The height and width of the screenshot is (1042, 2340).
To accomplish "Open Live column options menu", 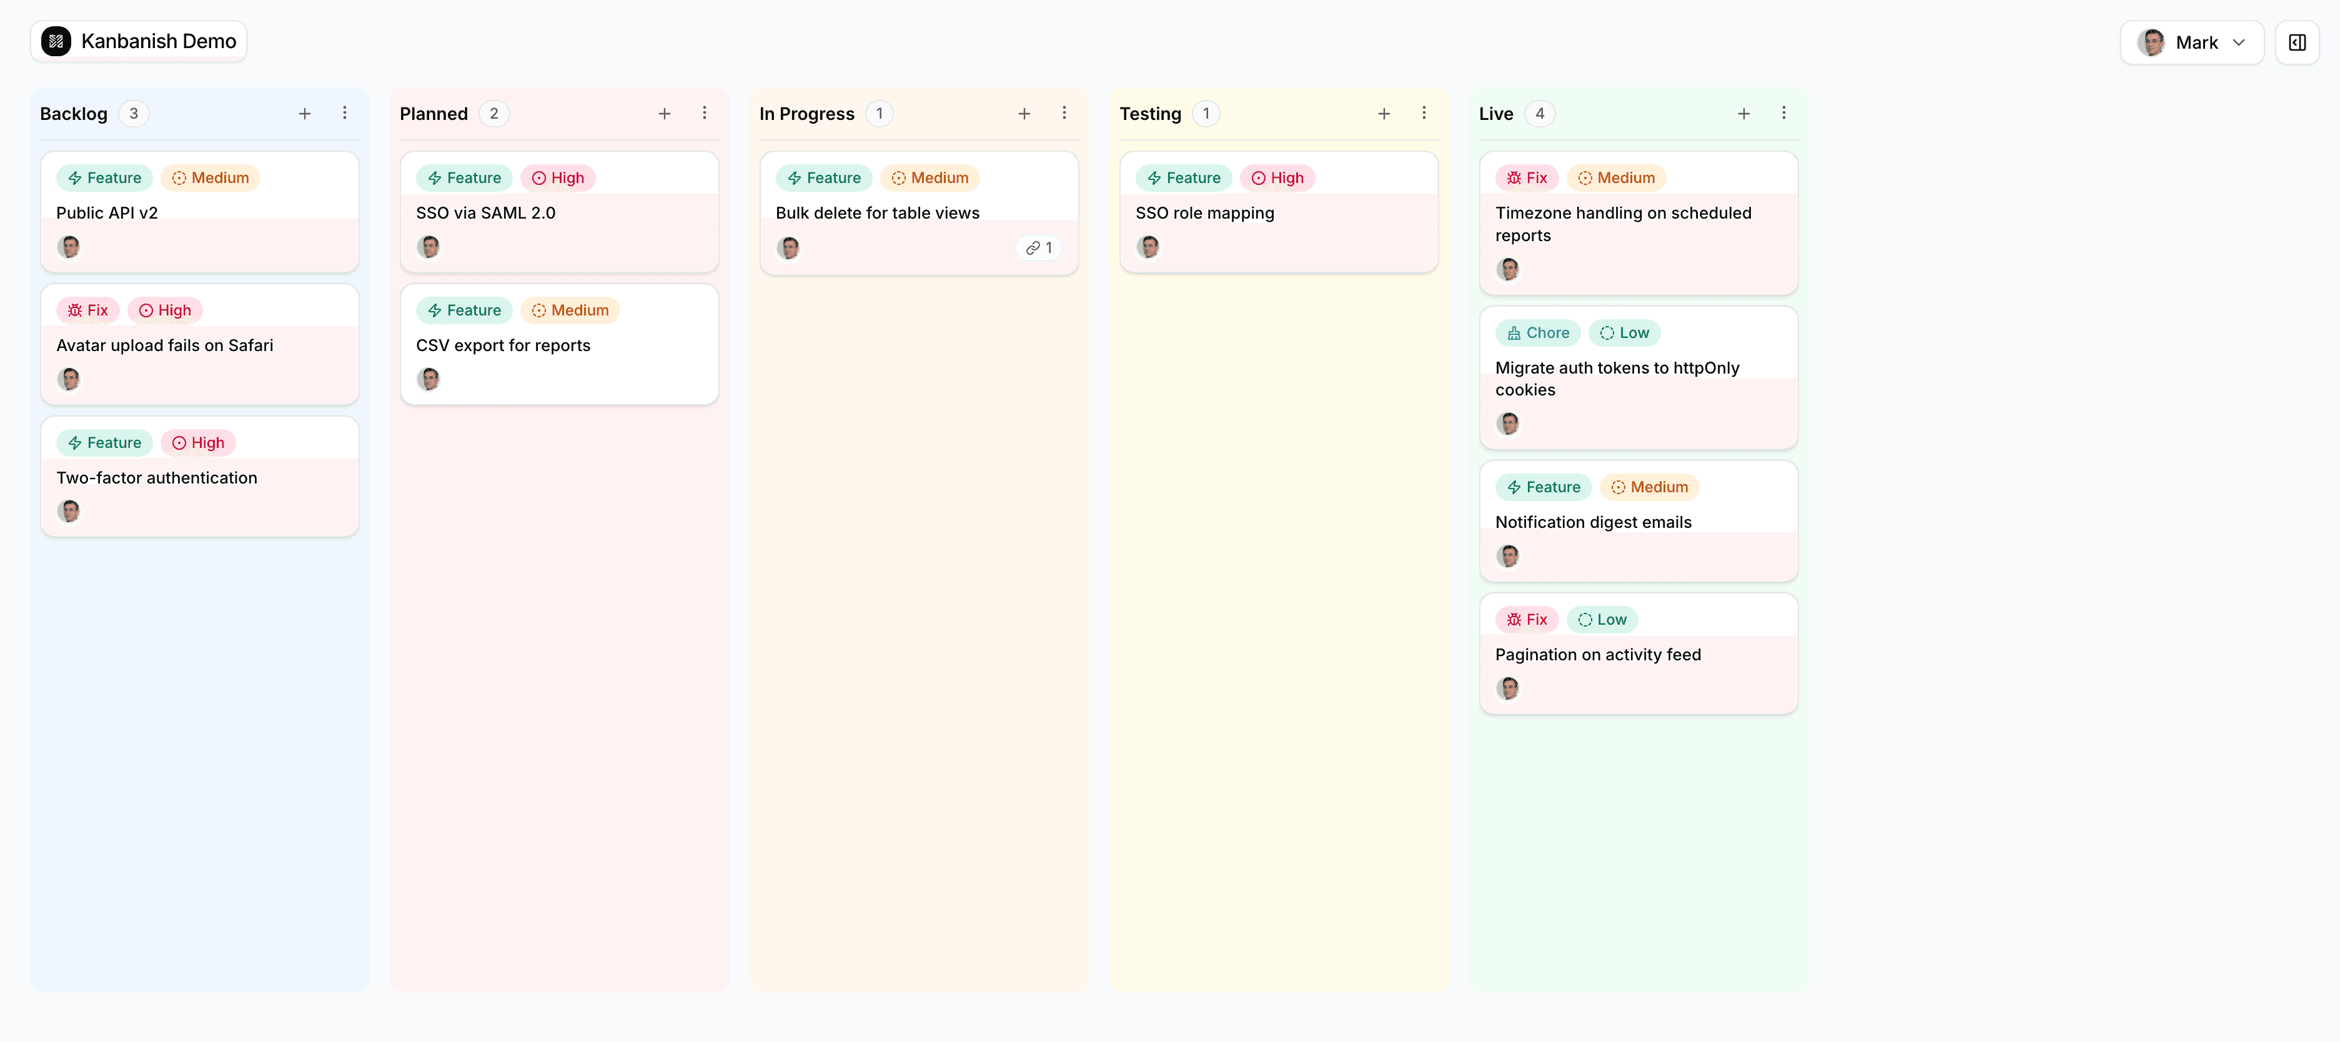I will 1784,114.
